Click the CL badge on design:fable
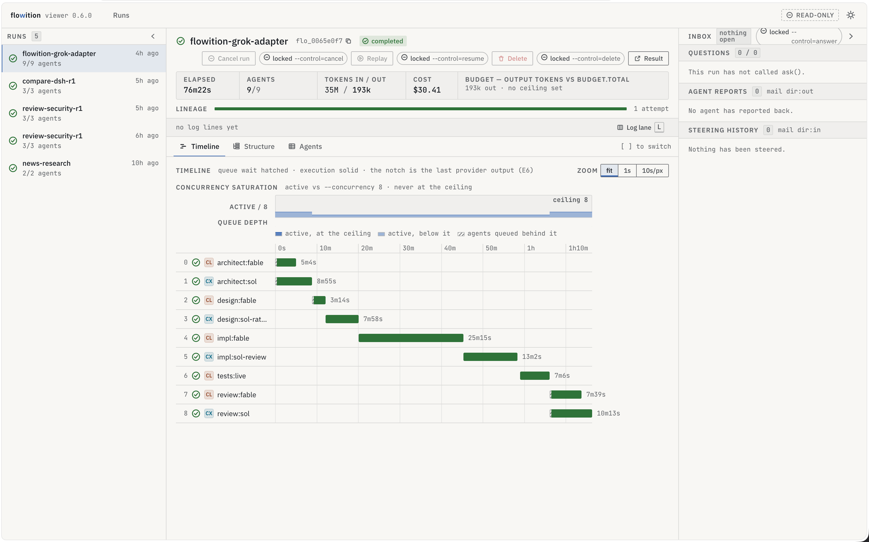The width and height of the screenshot is (869, 542). coord(209,300)
